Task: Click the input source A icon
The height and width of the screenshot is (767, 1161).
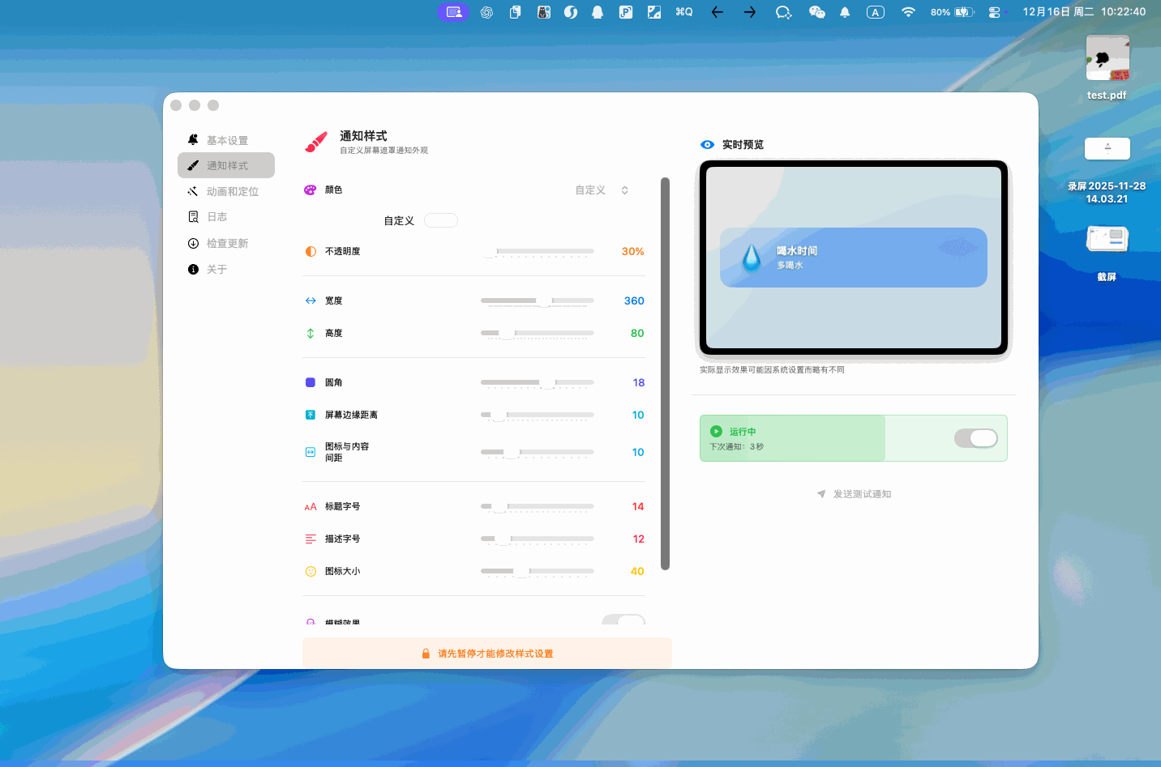Action: pyautogui.click(x=876, y=12)
